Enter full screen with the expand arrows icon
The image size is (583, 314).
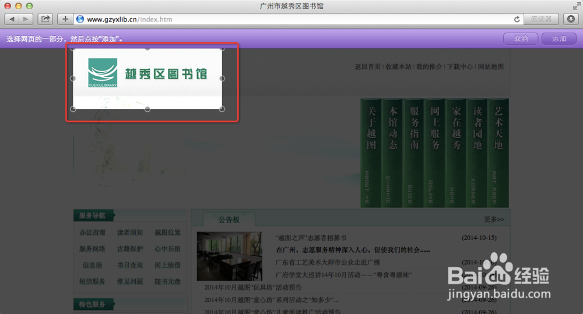[x=577, y=6]
